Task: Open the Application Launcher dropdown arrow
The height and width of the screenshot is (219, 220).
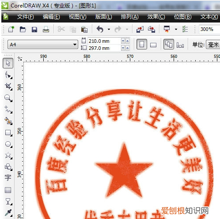Action: pos(176,29)
